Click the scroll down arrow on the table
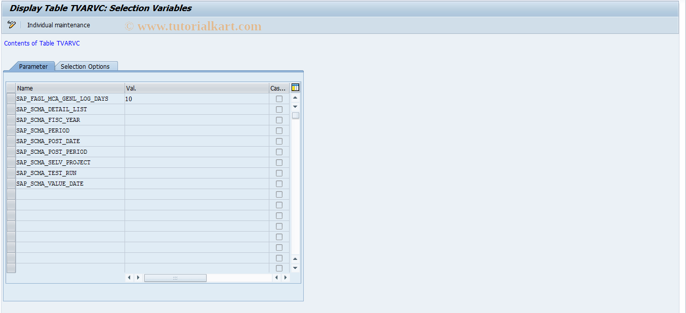 (x=295, y=106)
